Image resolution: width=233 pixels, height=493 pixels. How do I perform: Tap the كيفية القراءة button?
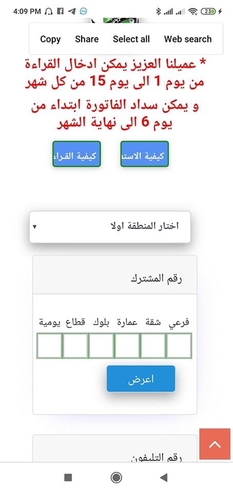(76, 154)
